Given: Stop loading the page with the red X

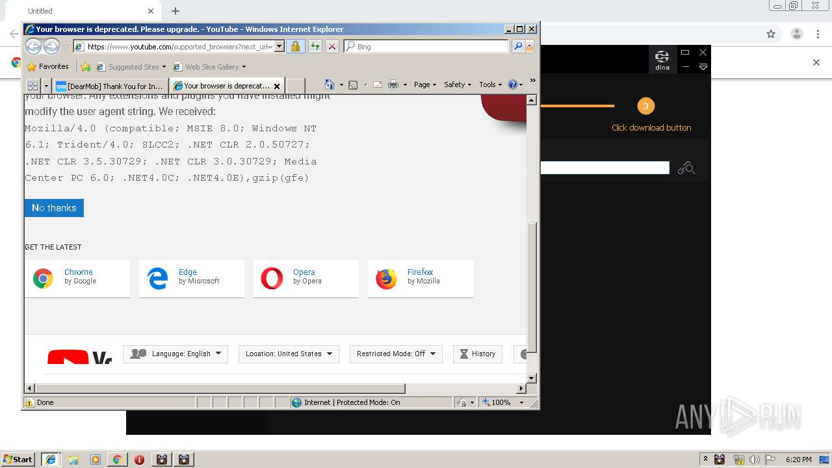Looking at the screenshot, I should 331,46.
